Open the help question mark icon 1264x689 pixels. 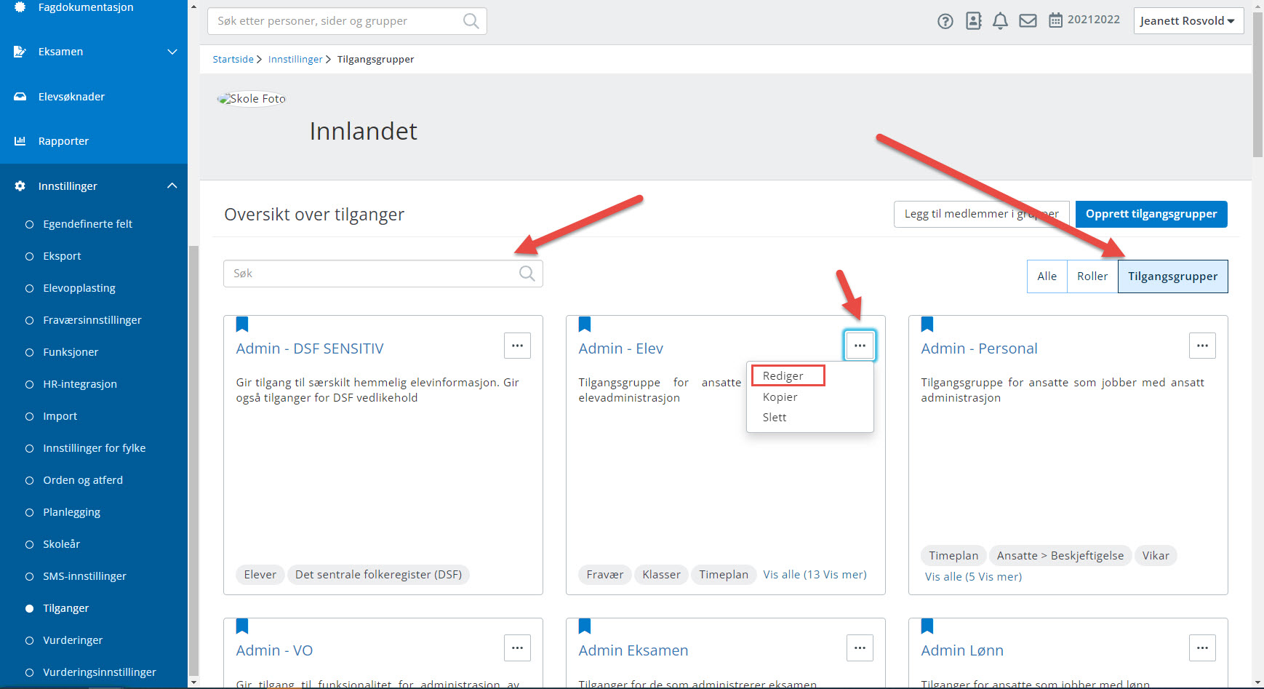tap(945, 21)
